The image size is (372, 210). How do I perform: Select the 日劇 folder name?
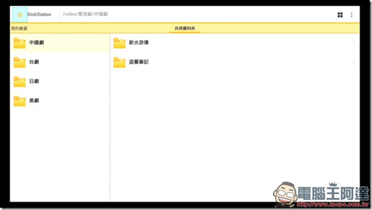pos(34,81)
